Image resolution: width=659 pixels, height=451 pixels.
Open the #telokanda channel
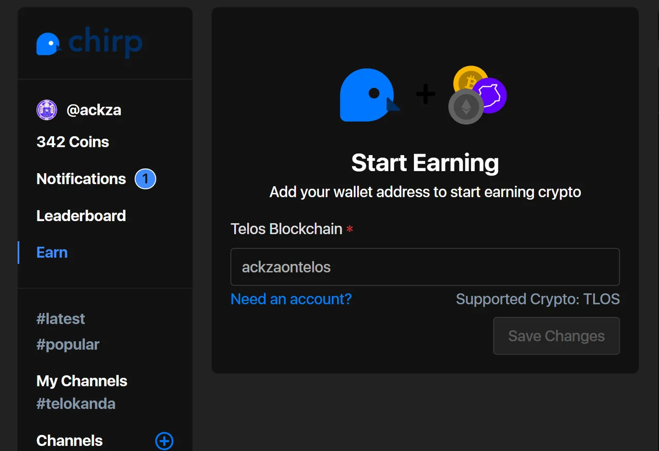coord(76,404)
